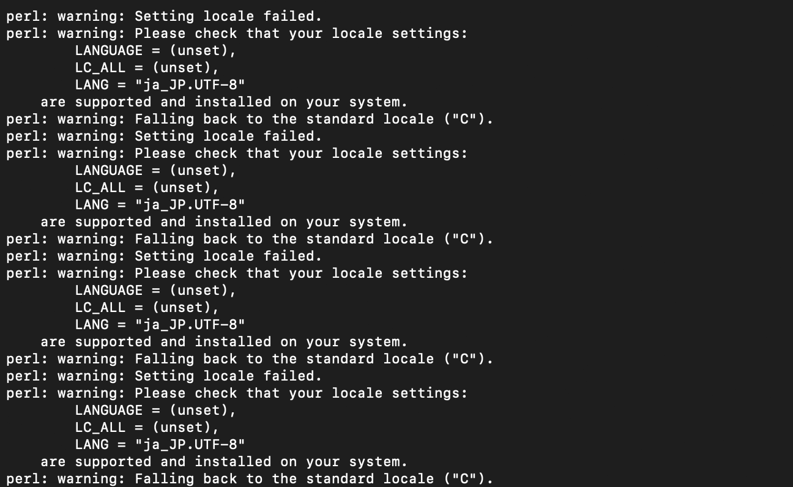Click the second "Falling back to the standard locale" line
The width and height of the screenshot is (793, 487).
[x=250, y=239]
